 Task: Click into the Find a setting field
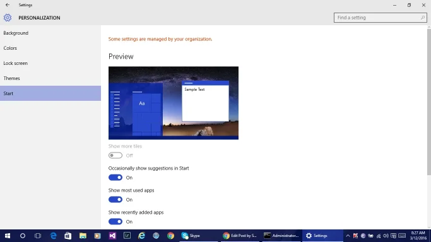pos(380,18)
